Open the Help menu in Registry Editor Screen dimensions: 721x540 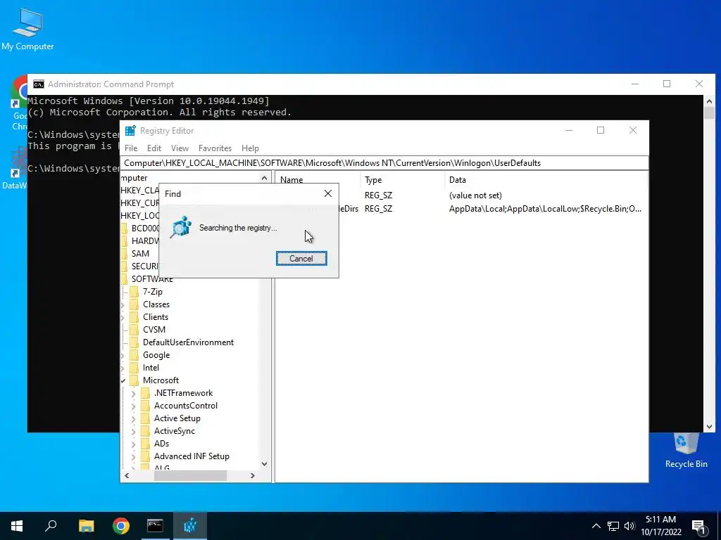pyautogui.click(x=250, y=148)
